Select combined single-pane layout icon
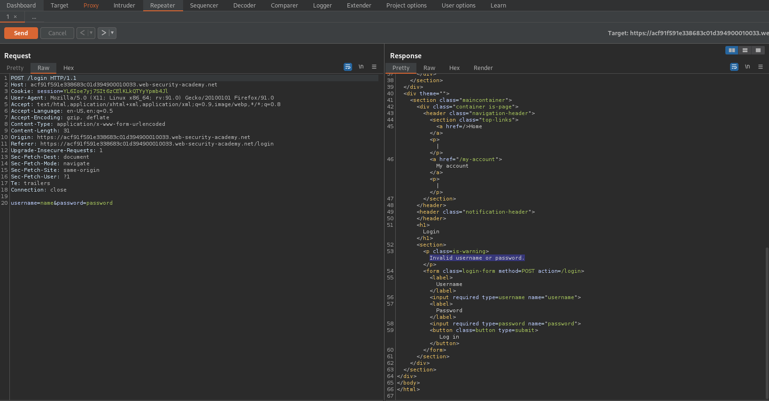Image resolution: width=769 pixels, height=401 pixels. coord(758,50)
